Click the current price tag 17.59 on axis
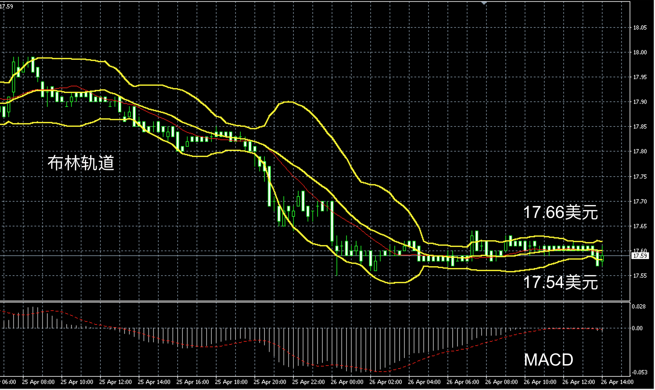This screenshot has width=655, height=390. [x=640, y=256]
